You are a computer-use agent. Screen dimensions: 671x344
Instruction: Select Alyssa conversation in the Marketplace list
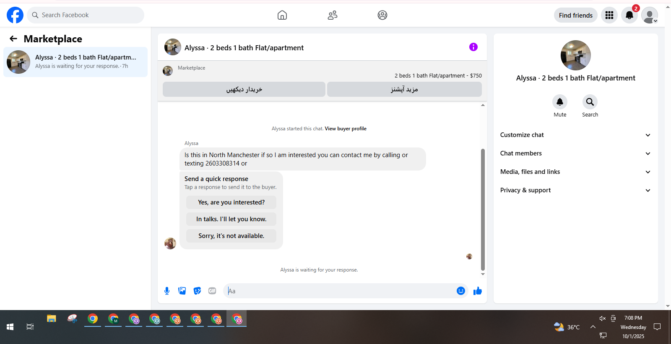point(75,62)
